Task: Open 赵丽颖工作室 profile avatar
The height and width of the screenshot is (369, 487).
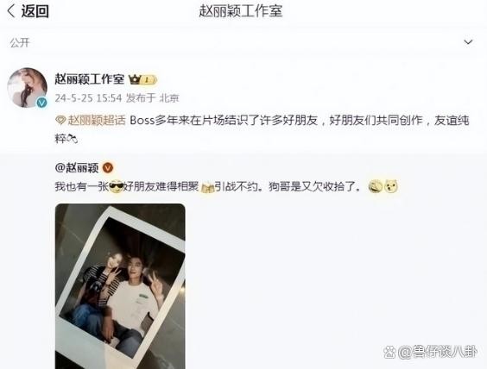Action: point(28,88)
